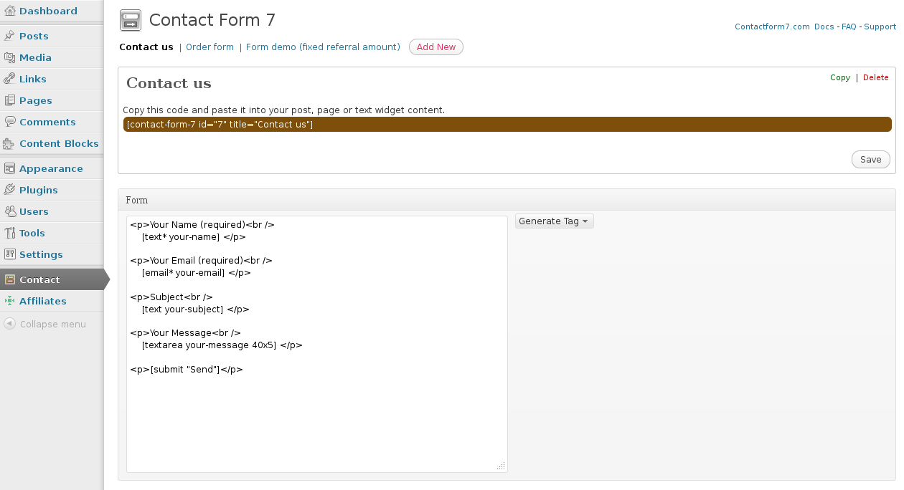Click the Posts pushpin icon
Screen dimensions: 904x490
click(9, 36)
